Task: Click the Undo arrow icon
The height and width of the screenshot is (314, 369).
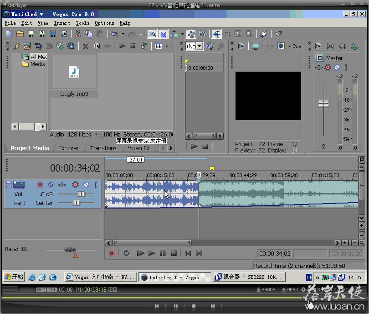Action: [115, 34]
